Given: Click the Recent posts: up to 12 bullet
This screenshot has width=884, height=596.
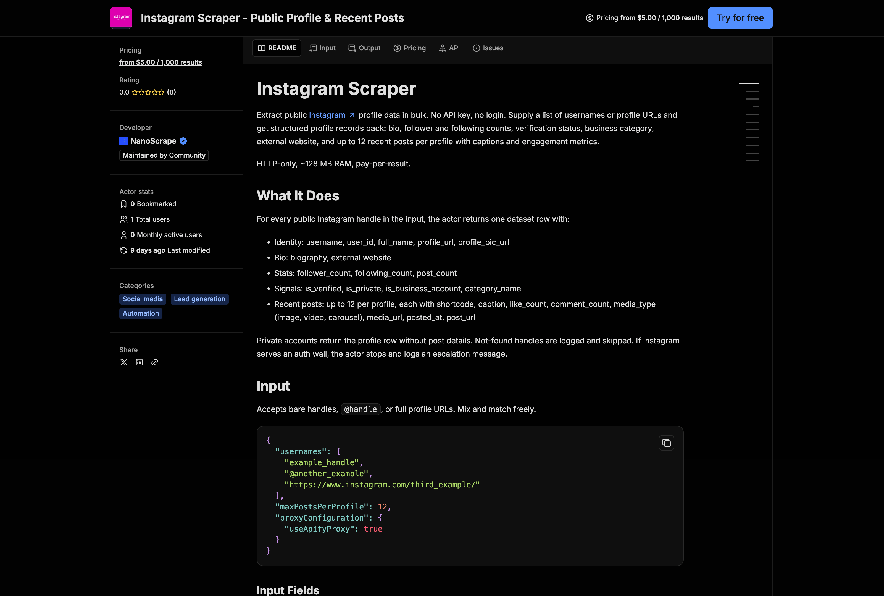Looking at the screenshot, I should [x=465, y=311].
